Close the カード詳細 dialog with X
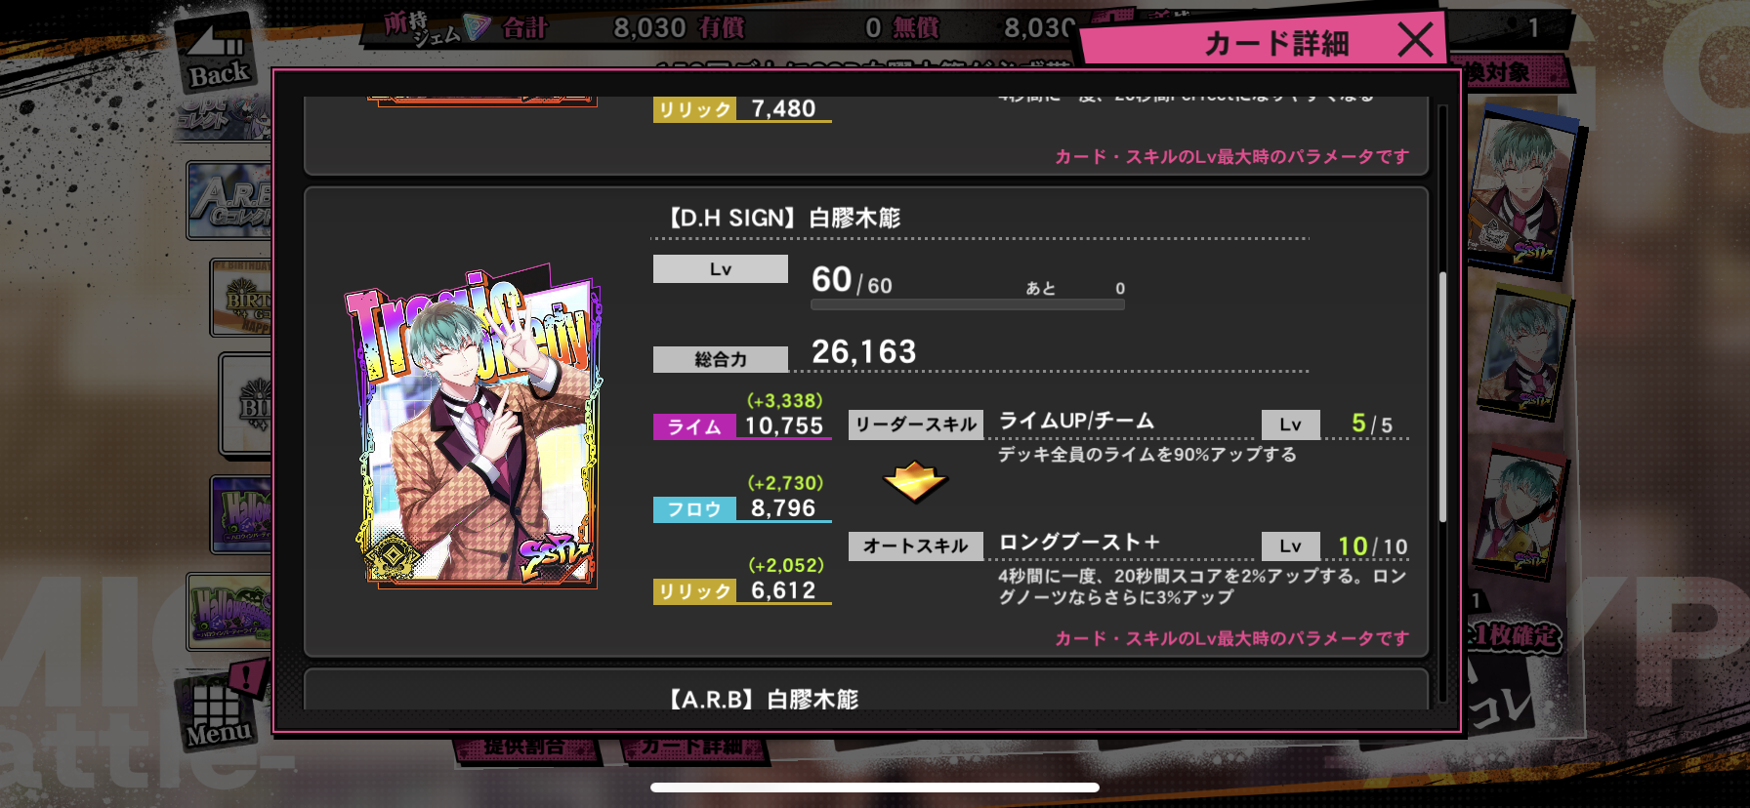Screen dimensions: 1750x808 click(x=1415, y=41)
